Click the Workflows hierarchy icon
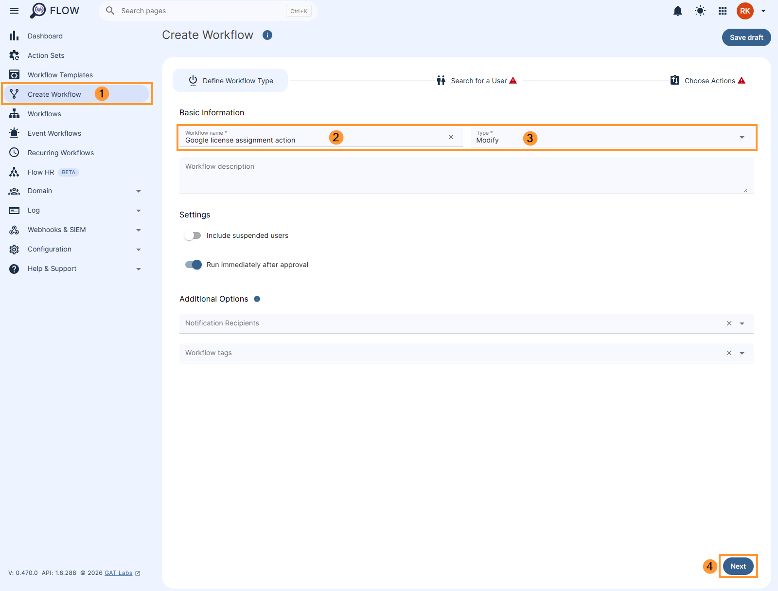Screen dimensions: 778x591 (x=14, y=114)
